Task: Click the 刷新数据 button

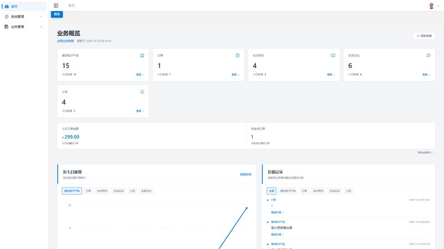Action: (x=424, y=36)
